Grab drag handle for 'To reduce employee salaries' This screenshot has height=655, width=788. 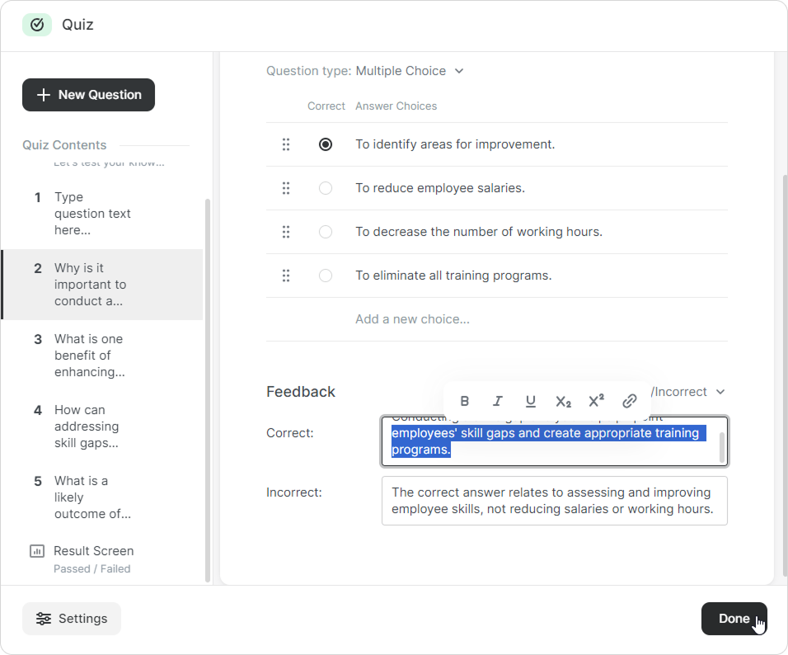coord(286,188)
